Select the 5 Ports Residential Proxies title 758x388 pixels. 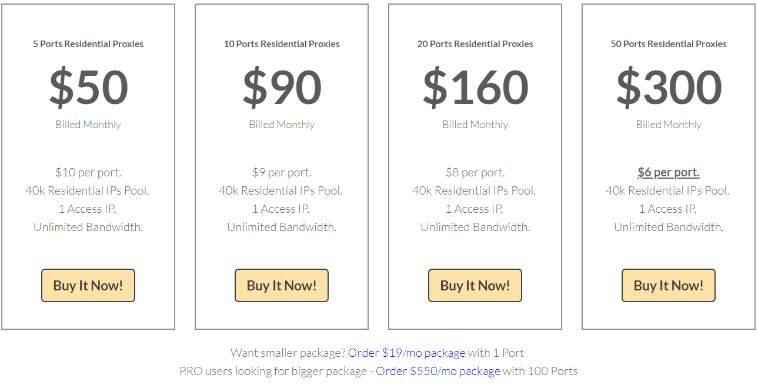pos(88,44)
